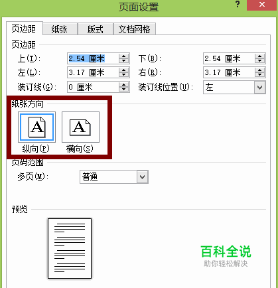Switch to the 版式 tab
The width and height of the screenshot is (278, 288).
[96, 29]
